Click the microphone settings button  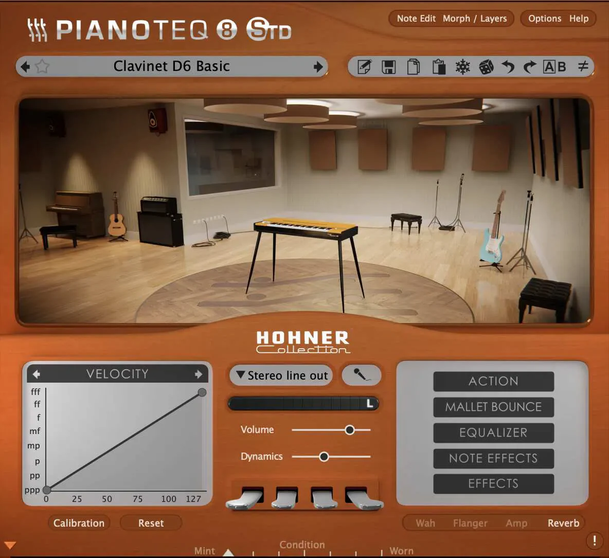tap(361, 375)
